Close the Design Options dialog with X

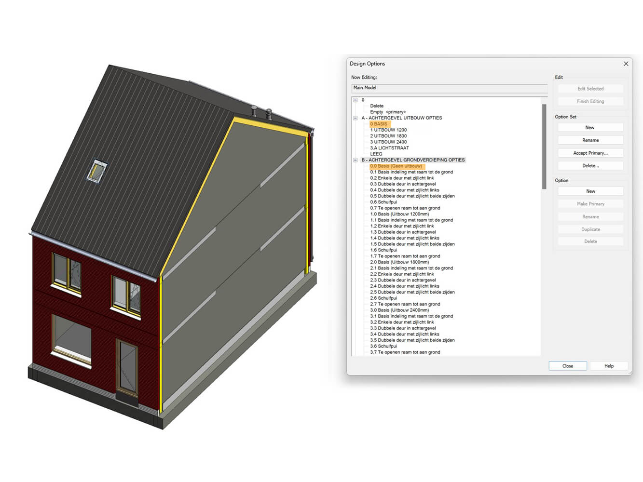click(626, 64)
